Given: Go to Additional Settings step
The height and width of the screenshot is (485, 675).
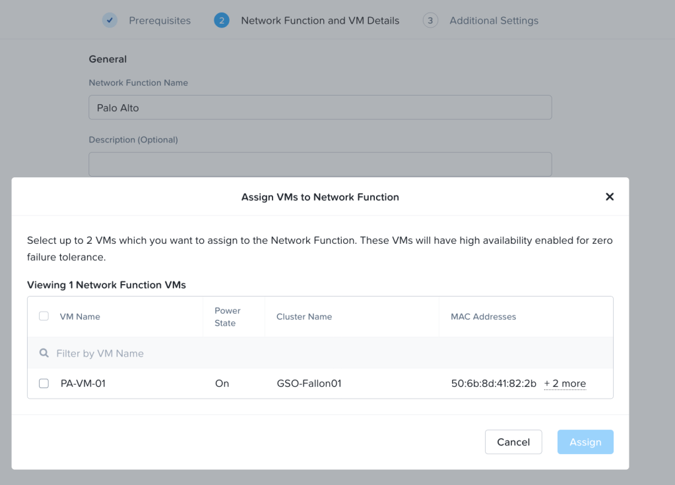Looking at the screenshot, I should point(494,20).
